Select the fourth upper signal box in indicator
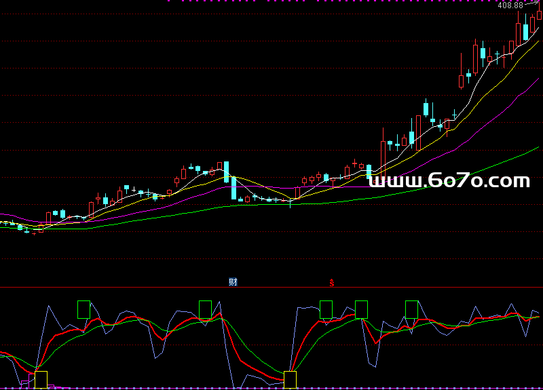 (361, 309)
